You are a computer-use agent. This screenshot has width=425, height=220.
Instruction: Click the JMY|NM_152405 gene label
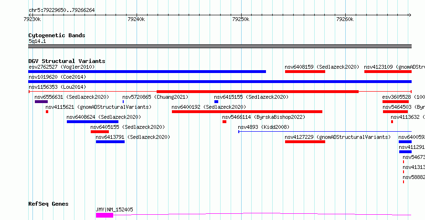115,210
